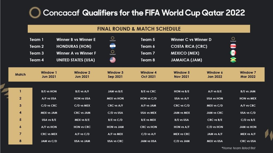
Task: Click Winner C vs Winner D text
Action: [191, 40]
